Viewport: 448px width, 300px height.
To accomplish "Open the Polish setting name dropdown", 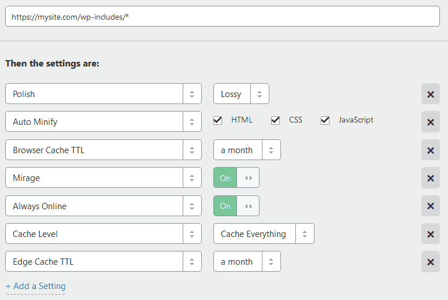I will 103,94.
